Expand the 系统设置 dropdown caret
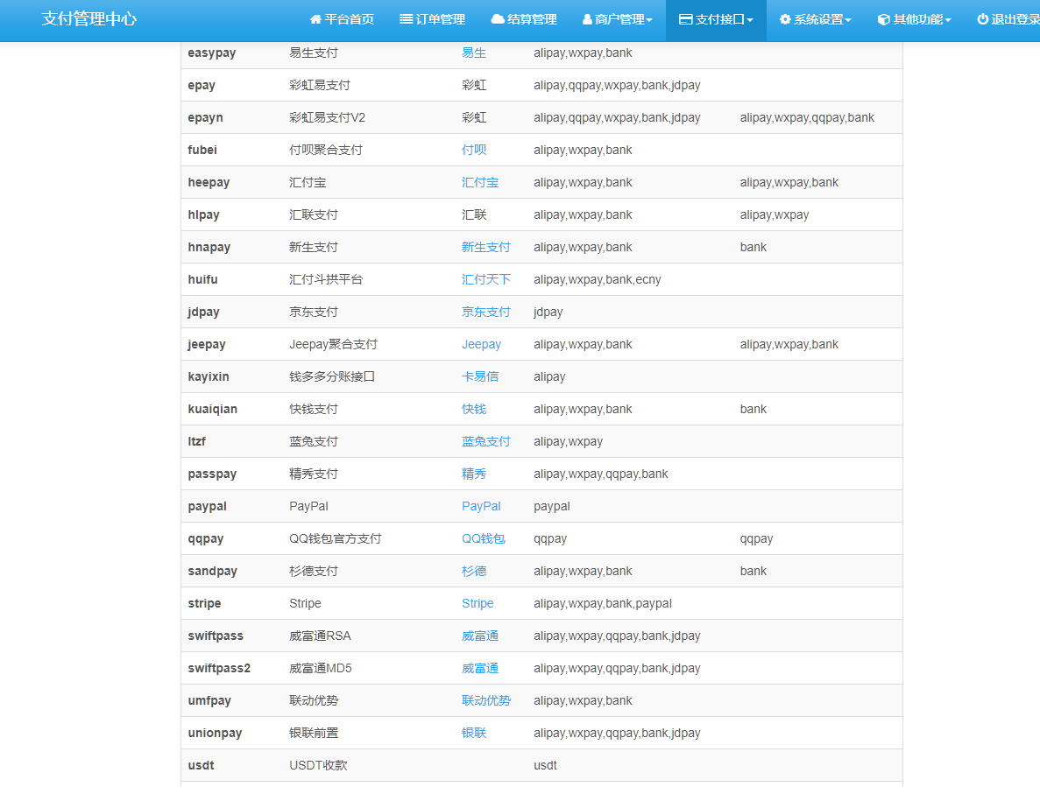 [x=847, y=20]
